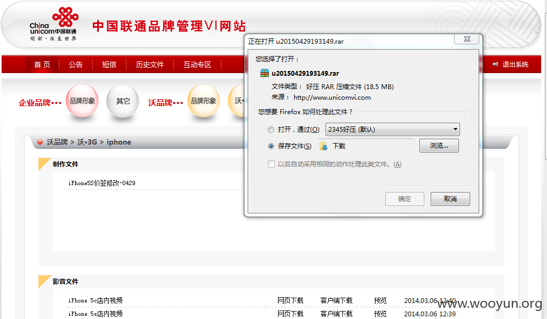Click 预览 for iPhone 5s店内视频
The width and height of the screenshot is (547, 319).
click(380, 314)
